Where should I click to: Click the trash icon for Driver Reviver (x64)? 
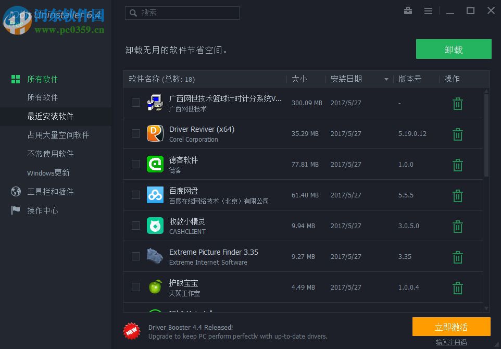(457, 134)
